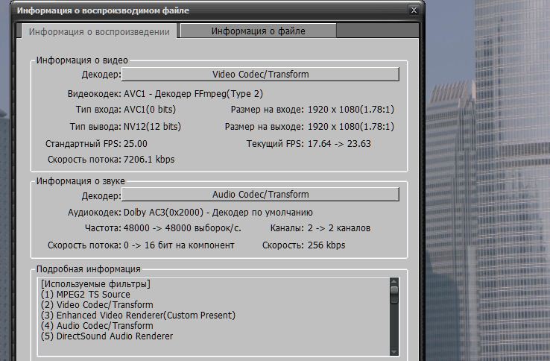Select '(2) Video Codec/Transform' in filter list
Image resolution: width=550 pixels, height=361 pixels.
pyautogui.click(x=97, y=305)
